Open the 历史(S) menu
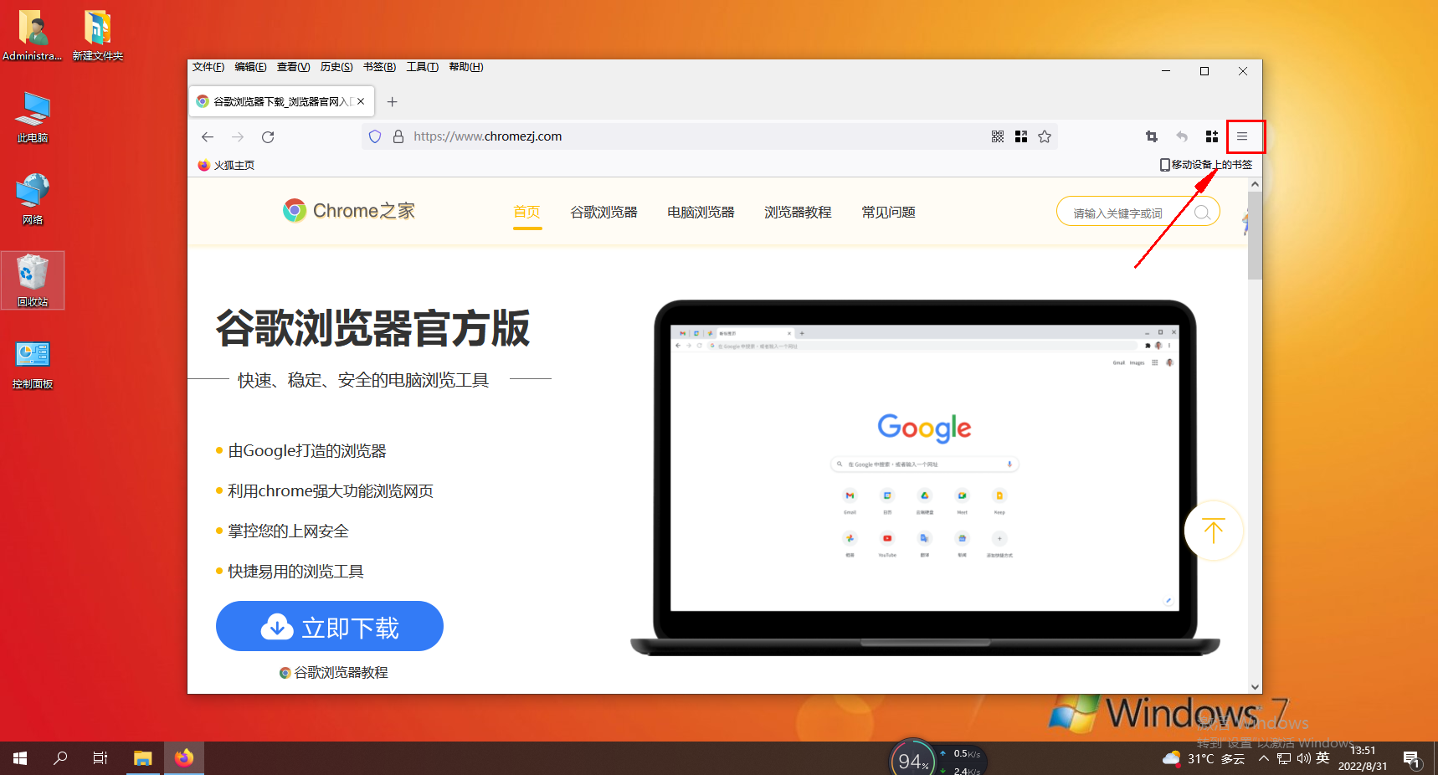 point(336,67)
